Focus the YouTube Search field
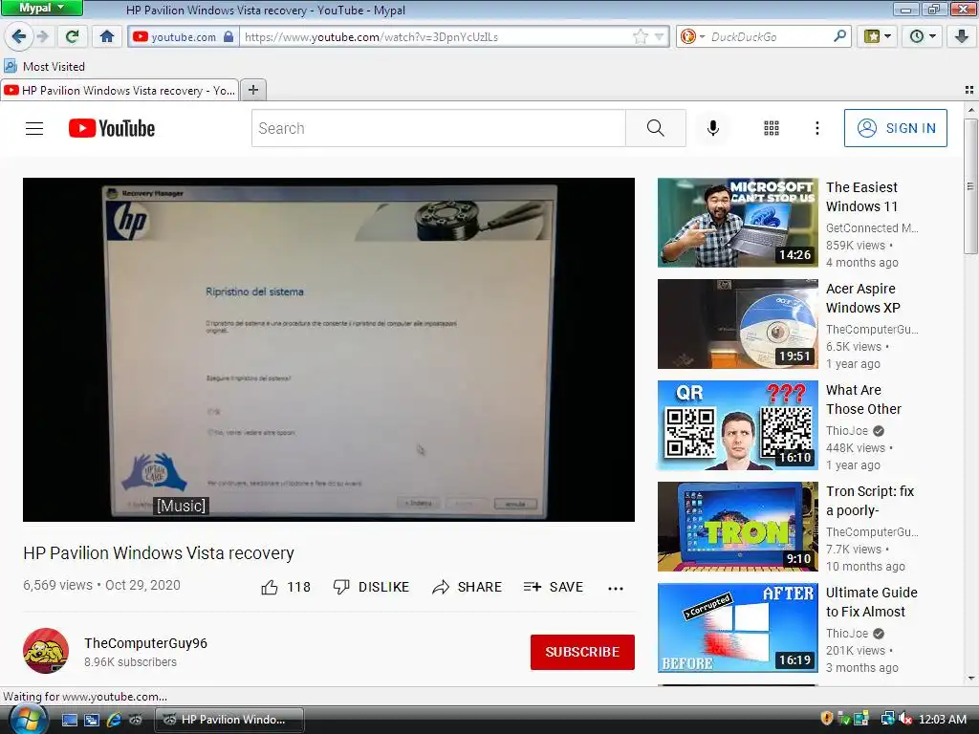 pyautogui.click(x=438, y=128)
